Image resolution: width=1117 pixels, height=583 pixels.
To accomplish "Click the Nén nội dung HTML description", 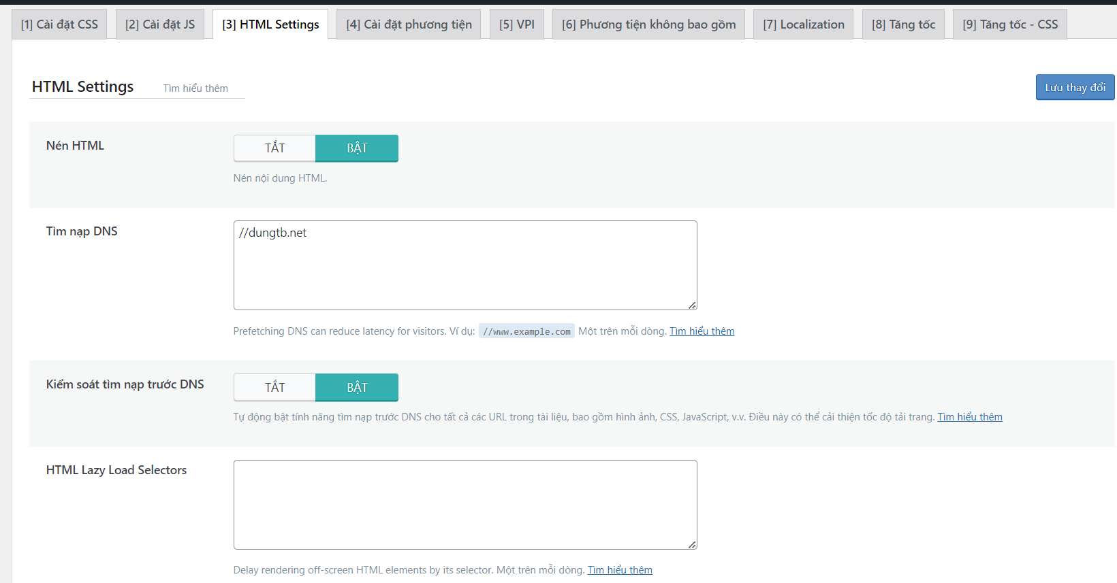I will (x=280, y=178).
